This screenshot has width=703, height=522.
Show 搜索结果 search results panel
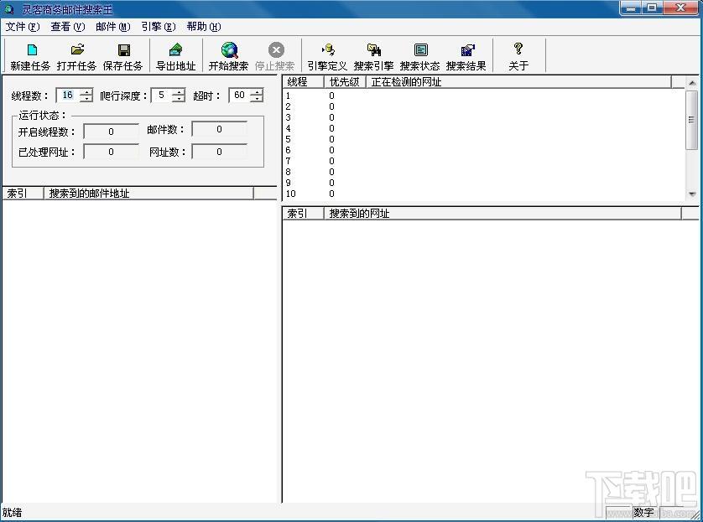click(466, 56)
